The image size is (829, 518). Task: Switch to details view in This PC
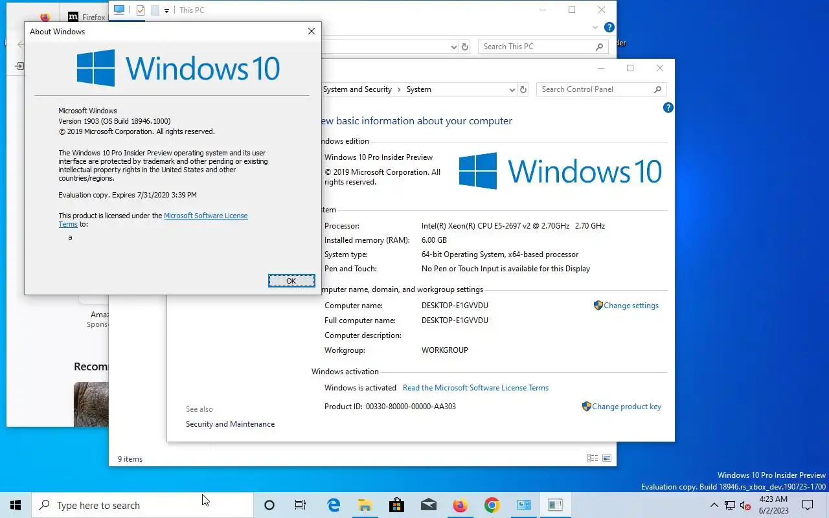(593, 458)
